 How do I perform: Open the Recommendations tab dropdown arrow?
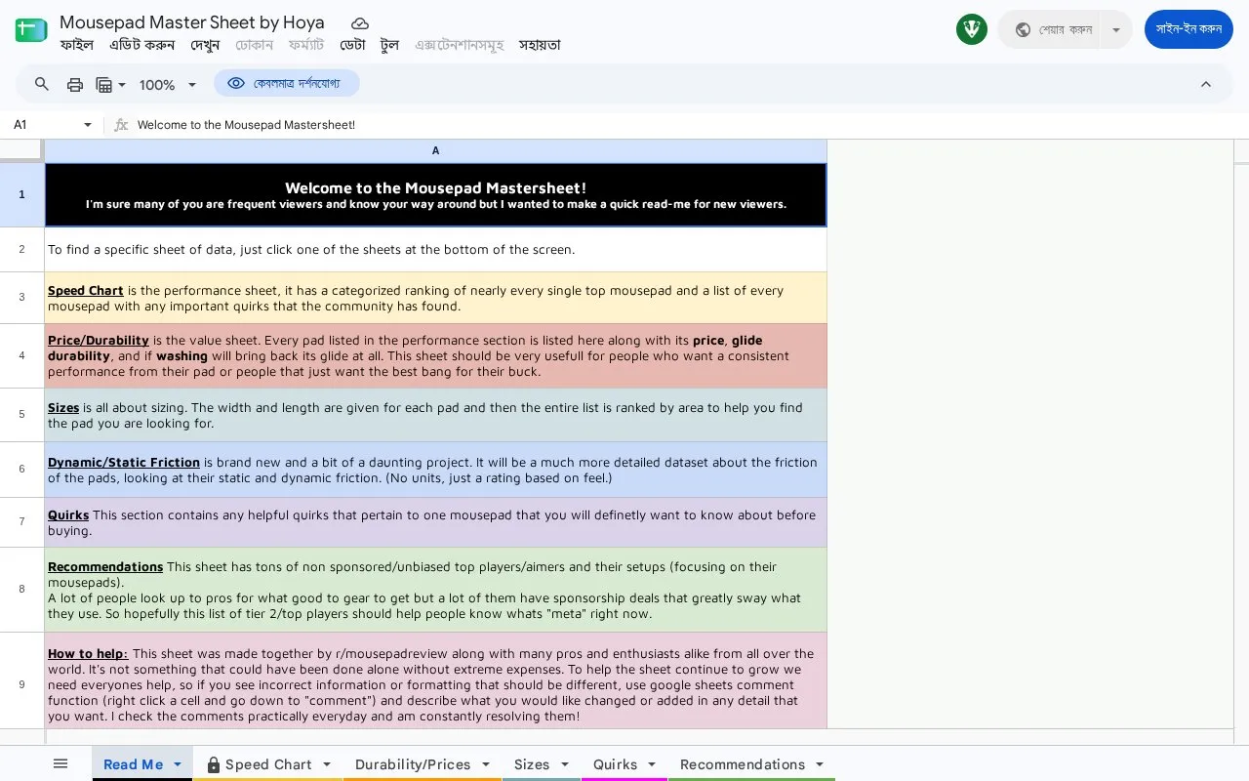(820, 764)
